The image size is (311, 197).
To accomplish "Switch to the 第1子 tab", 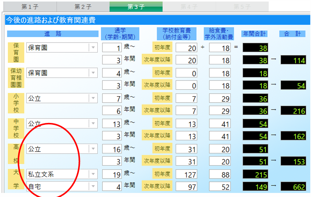I will [x=28, y=7].
